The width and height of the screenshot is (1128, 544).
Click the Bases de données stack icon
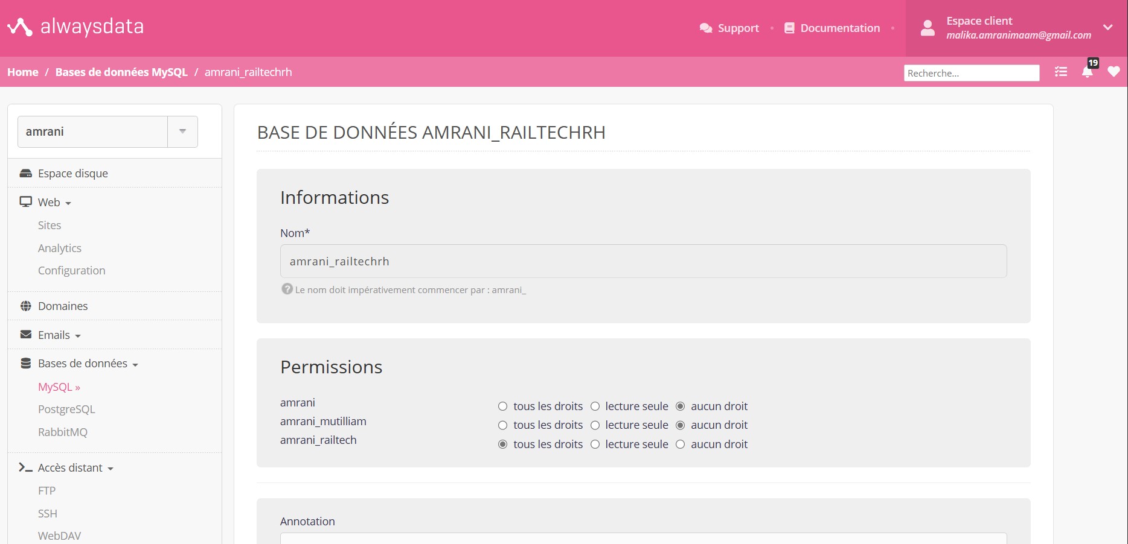[x=26, y=363]
